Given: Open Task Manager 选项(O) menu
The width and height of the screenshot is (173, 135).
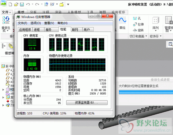Looking at the screenshot, I should point(36,23).
